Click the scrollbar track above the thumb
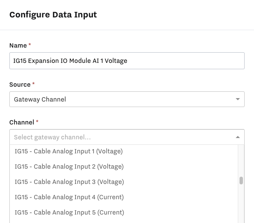The height and width of the screenshot is (223, 254). (241, 161)
